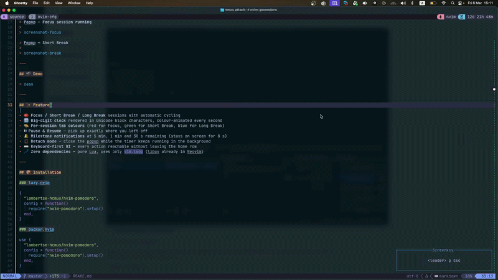The height and width of the screenshot is (280, 498).
Task: Open the keyboard input source 'A' menu
Action: (422, 3)
